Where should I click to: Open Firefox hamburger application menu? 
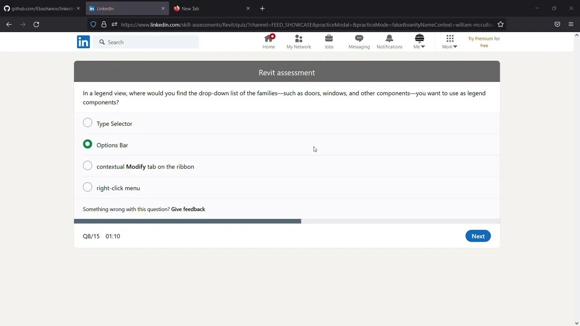pos(571,24)
